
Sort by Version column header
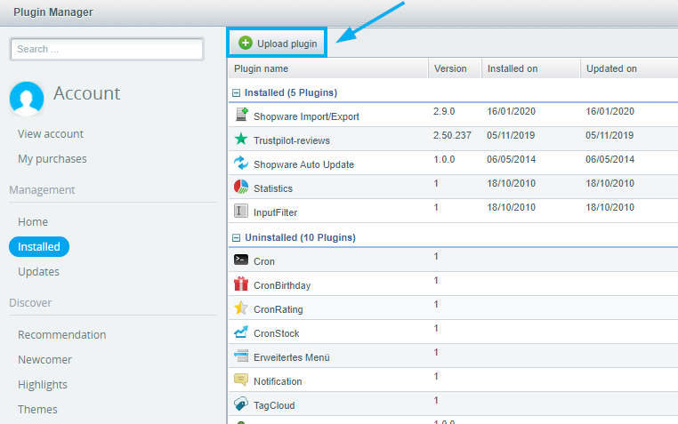455,68
